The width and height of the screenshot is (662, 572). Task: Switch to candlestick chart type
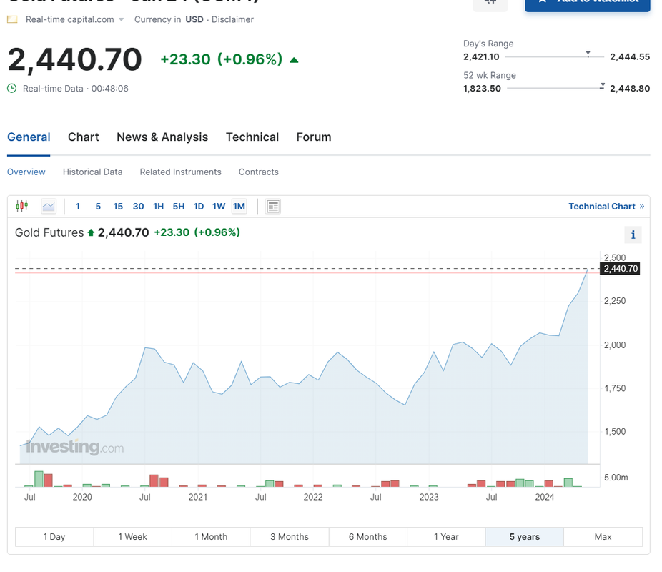tap(22, 206)
